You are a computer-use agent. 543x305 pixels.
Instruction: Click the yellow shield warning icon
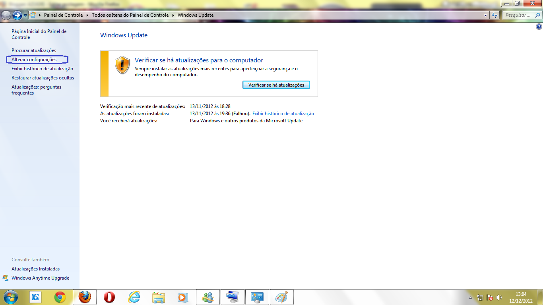pyautogui.click(x=122, y=65)
